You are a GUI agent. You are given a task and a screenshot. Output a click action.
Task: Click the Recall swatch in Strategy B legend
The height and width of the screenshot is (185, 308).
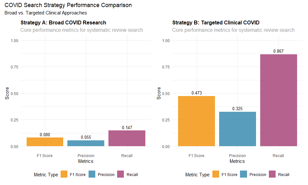click(273, 174)
